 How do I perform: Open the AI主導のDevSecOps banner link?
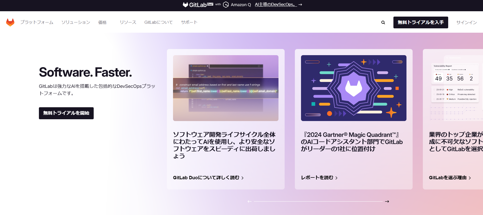(x=276, y=5)
